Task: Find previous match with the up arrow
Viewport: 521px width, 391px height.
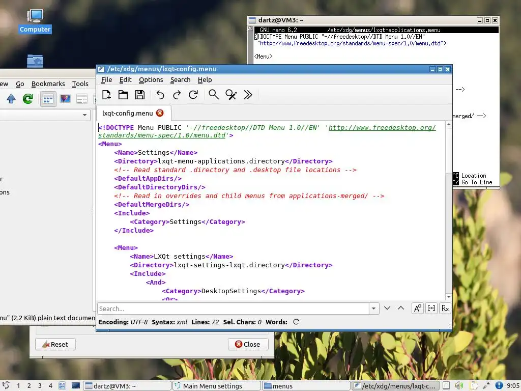Action: pos(401,308)
